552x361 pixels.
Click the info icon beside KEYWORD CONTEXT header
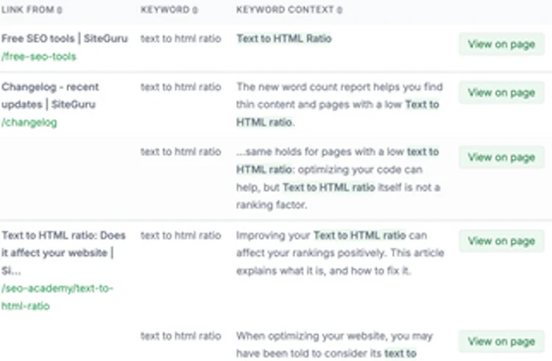click(x=339, y=10)
